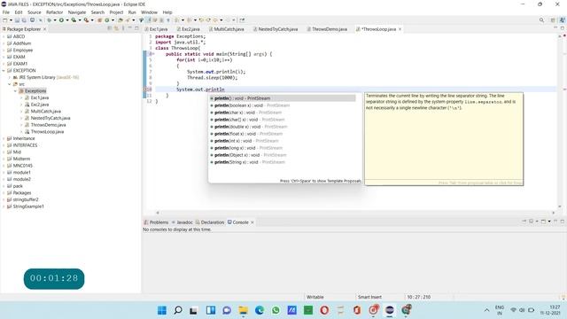Click the Last Edit Location icon
Image resolution: width=567 pixels, height=319 pixels.
(x=201, y=20)
